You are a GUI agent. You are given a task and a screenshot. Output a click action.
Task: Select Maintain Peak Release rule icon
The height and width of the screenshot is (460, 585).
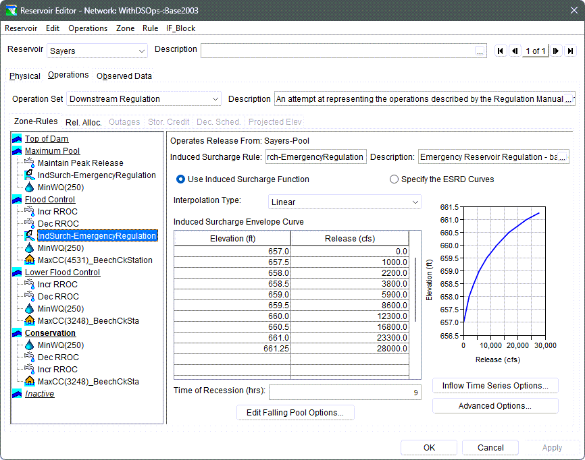[x=30, y=163]
